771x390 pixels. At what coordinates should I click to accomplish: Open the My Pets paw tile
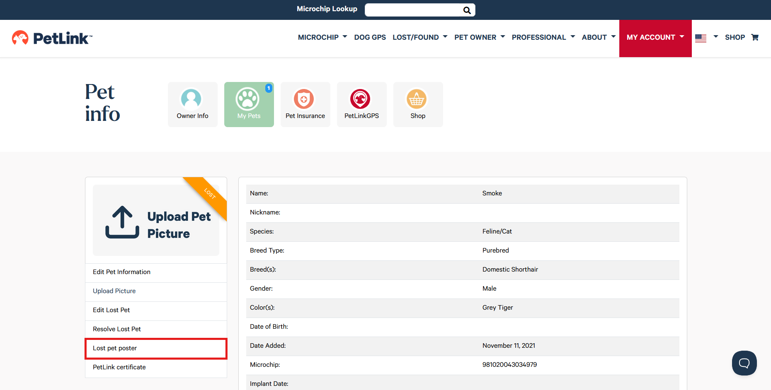click(249, 104)
